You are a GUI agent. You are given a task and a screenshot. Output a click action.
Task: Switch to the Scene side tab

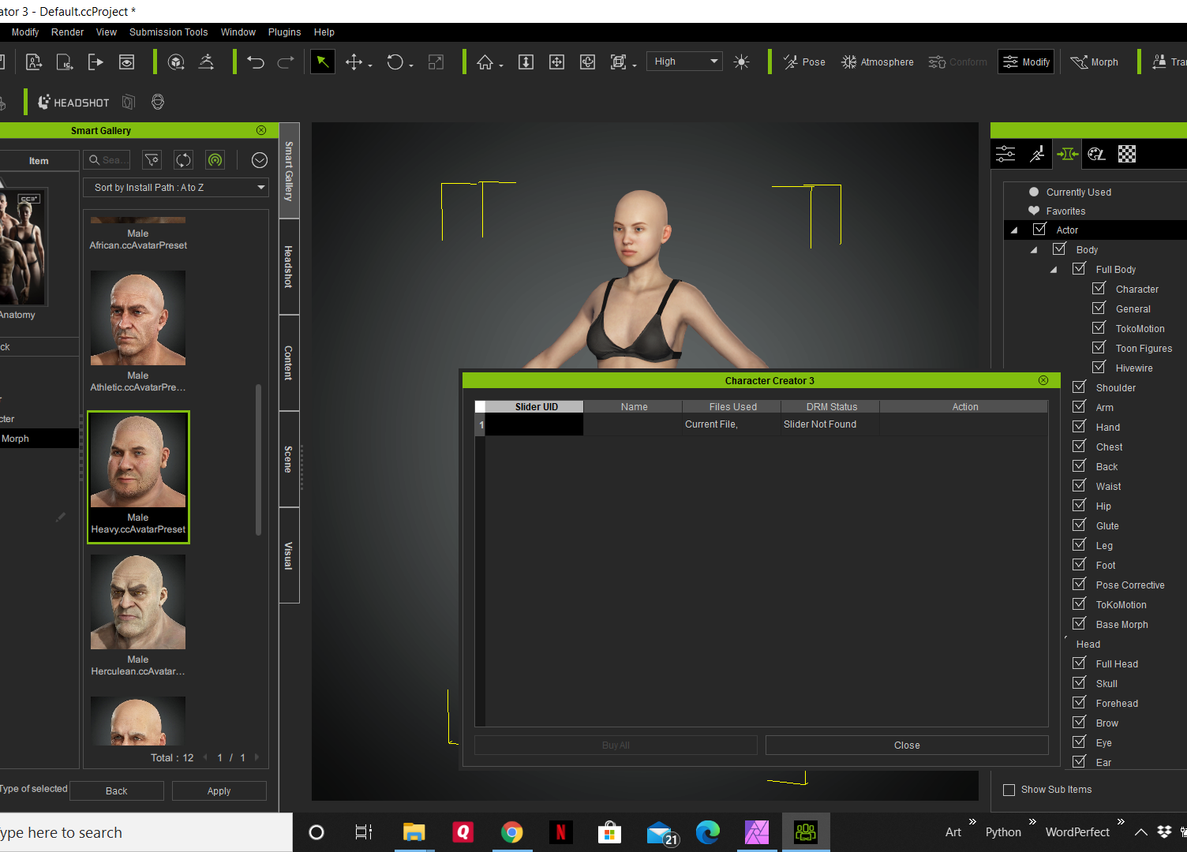coord(289,459)
